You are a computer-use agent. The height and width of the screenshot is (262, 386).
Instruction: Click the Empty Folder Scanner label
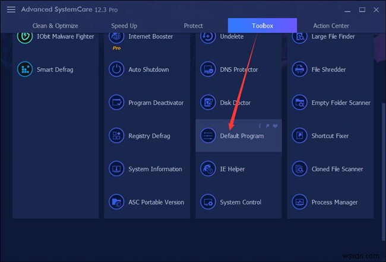(341, 103)
